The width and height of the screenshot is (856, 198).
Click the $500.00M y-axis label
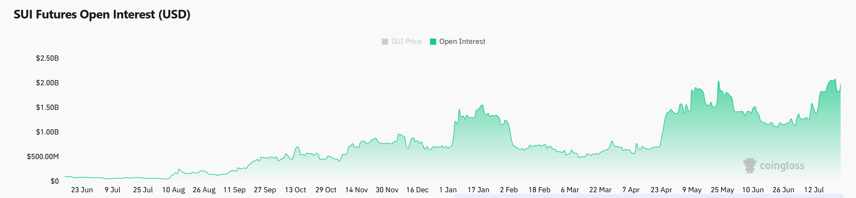coord(43,157)
